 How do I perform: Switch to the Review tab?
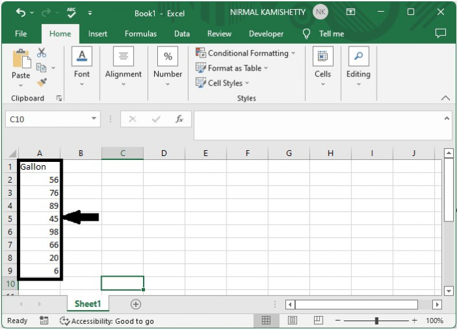coord(219,33)
